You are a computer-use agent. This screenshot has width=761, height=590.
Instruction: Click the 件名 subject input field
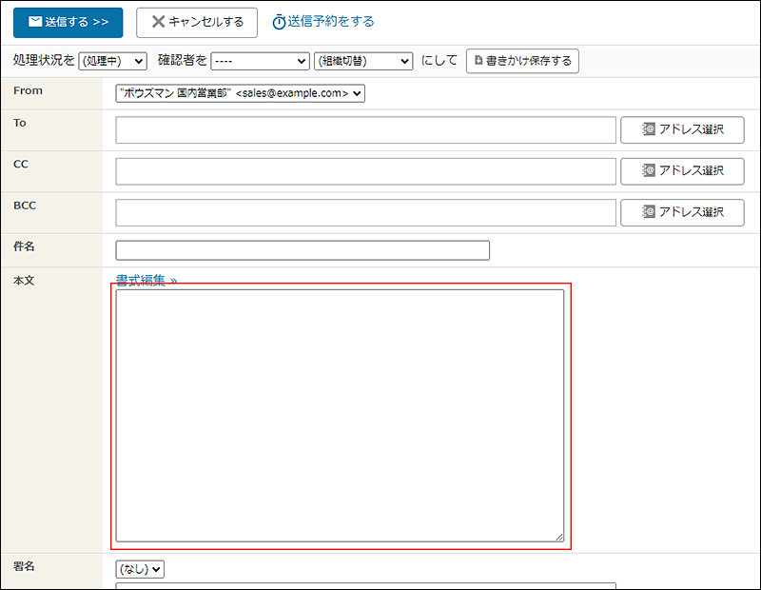point(302,250)
